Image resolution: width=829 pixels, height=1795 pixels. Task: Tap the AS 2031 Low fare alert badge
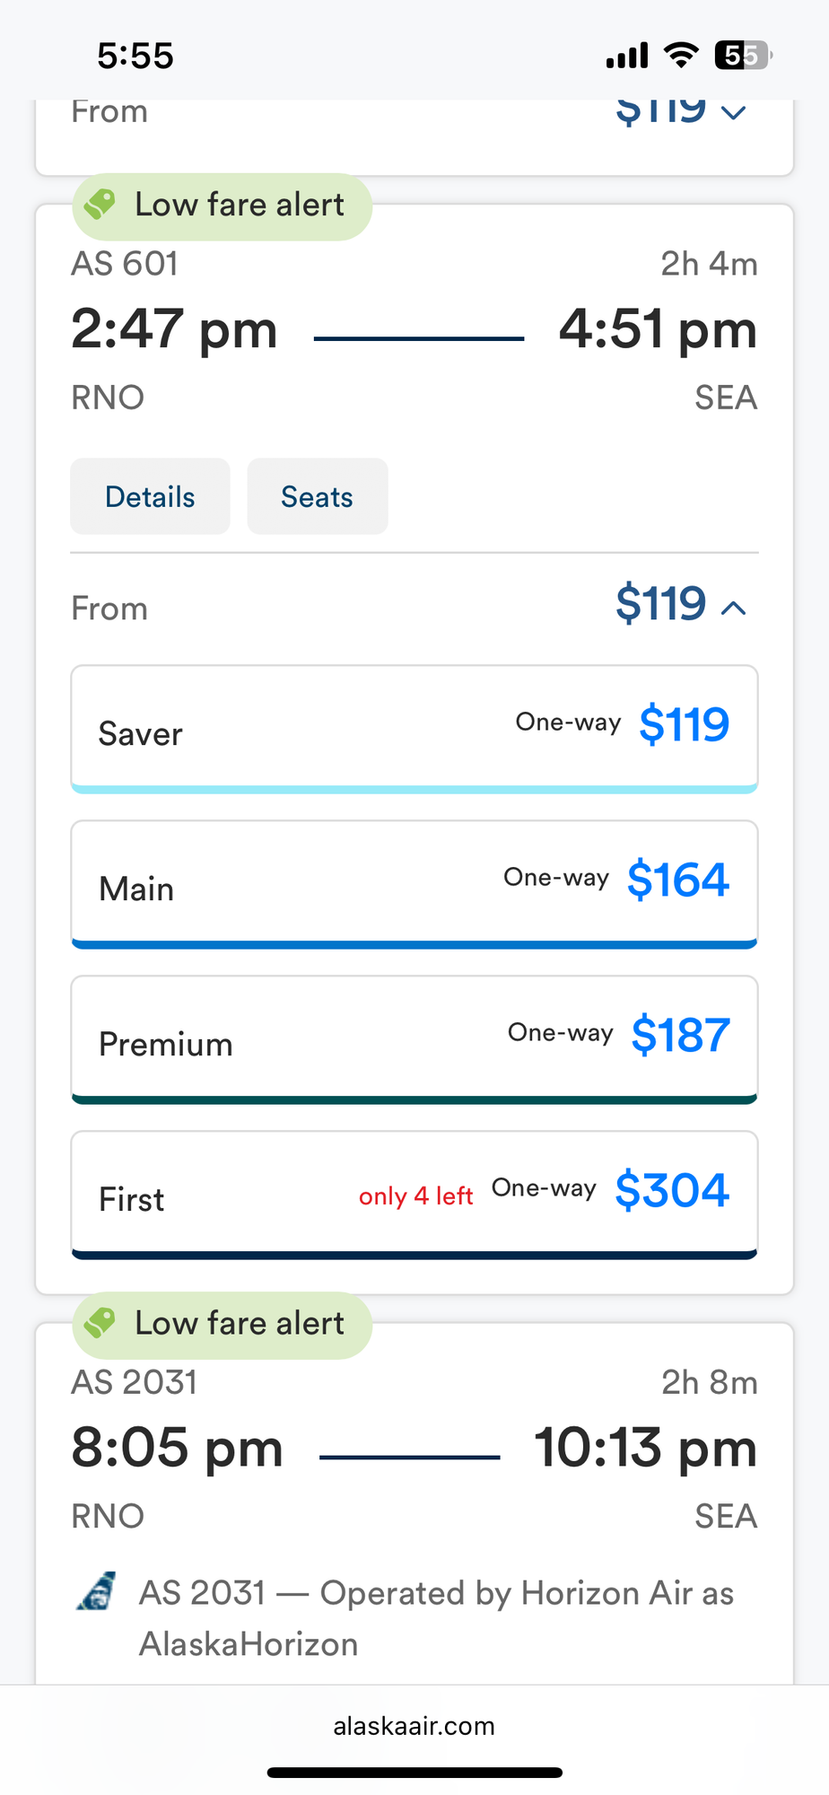point(222,1324)
